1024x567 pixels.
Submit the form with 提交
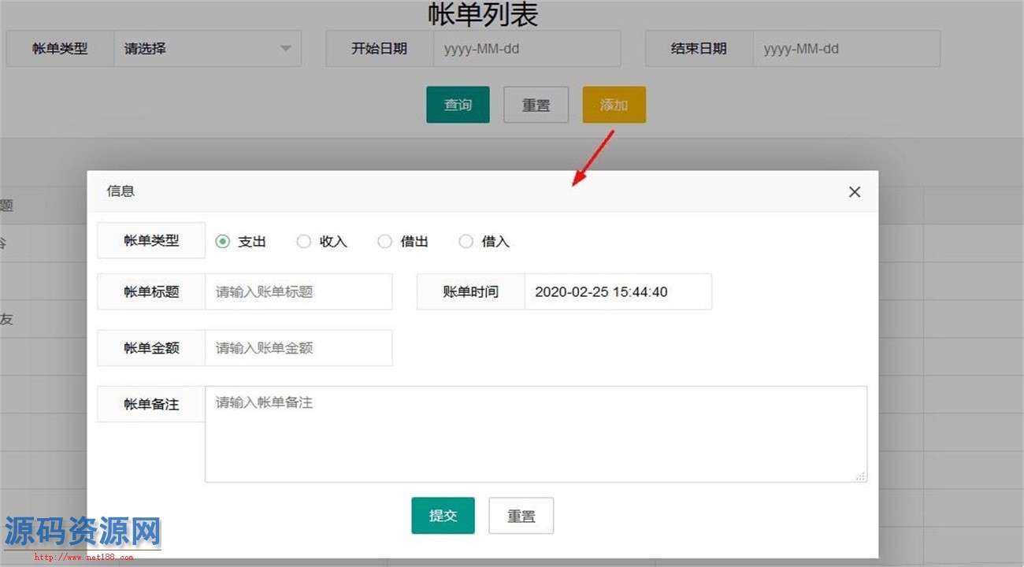(443, 516)
